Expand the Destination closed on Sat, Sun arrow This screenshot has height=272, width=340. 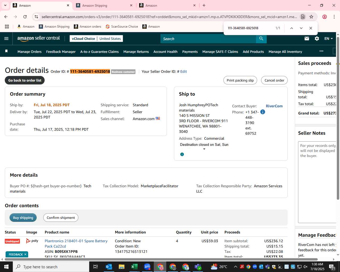point(204,149)
